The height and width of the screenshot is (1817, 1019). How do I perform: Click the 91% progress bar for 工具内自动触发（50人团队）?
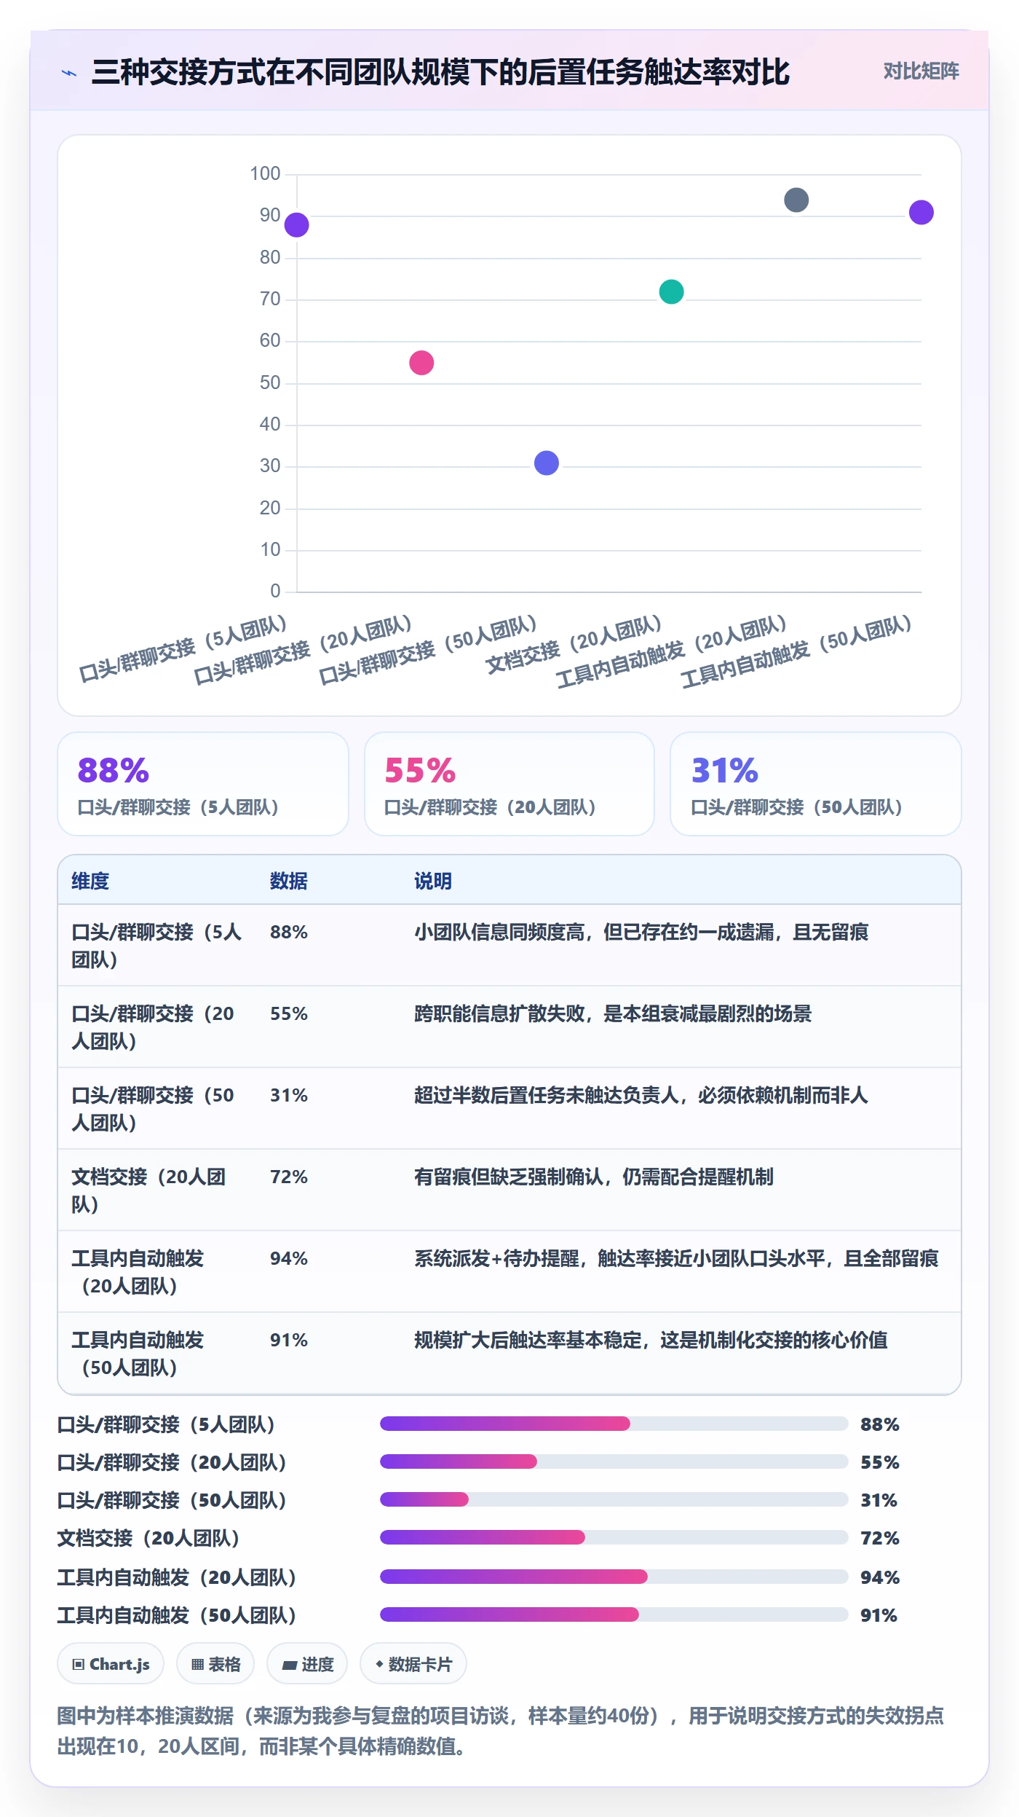click(x=614, y=1614)
